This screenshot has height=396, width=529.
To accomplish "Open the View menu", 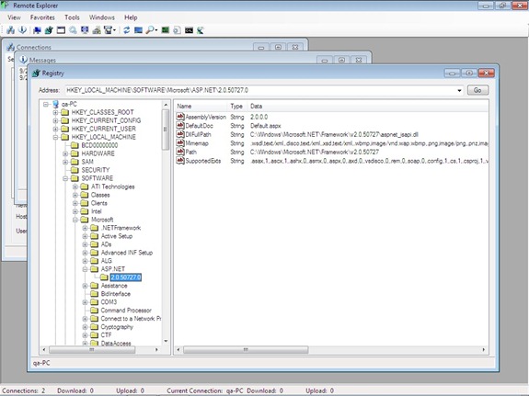I will pyautogui.click(x=14, y=17).
